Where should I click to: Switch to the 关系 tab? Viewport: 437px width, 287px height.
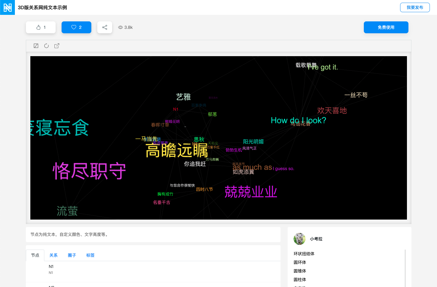(54, 255)
